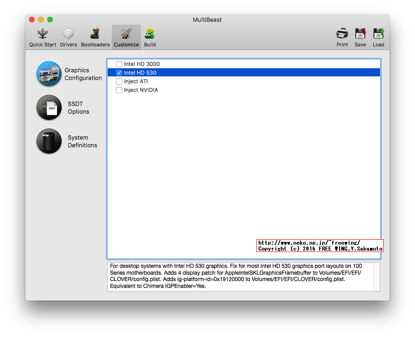
Task: Open the Build section icon
Action: pyautogui.click(x=150, y=34)
